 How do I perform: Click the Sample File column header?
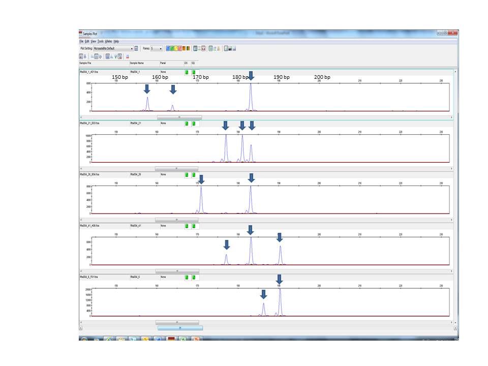click(x=85, y=63)
